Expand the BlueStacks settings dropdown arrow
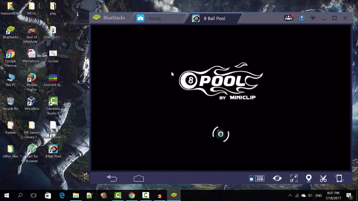Viewport: 358px width, 201px height. 313,18
